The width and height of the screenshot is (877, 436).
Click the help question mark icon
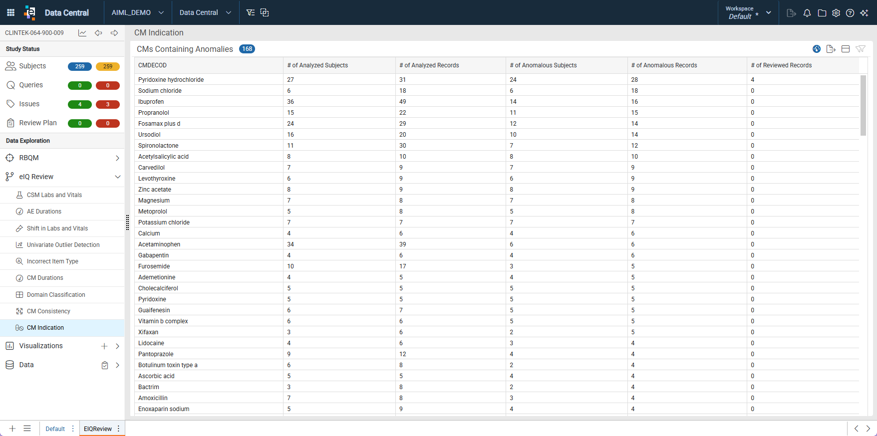pyautogui.click(x=850, y=13)
